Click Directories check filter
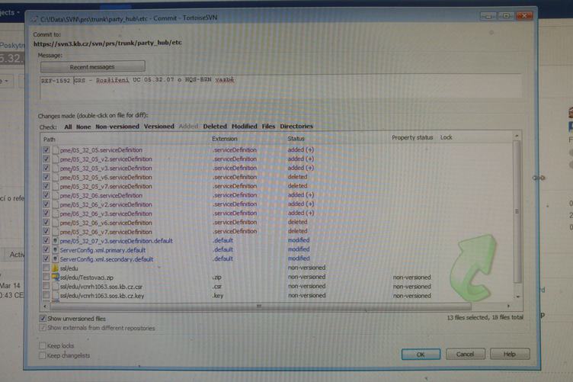 [296, 126]
